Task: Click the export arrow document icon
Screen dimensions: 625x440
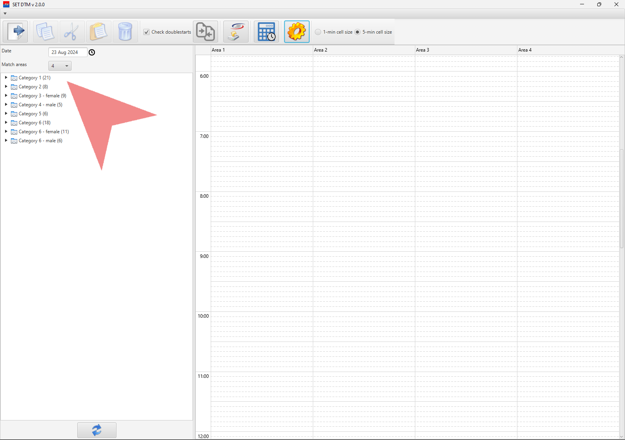Action: tap(16, 32)
